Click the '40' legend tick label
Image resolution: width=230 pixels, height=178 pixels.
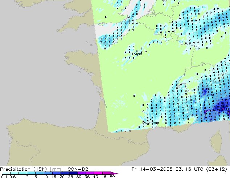click(95, 177)
